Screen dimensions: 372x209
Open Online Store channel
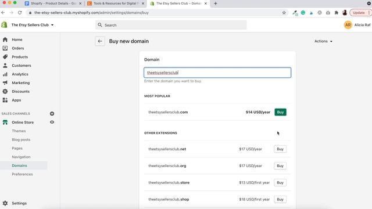[23, 122]
